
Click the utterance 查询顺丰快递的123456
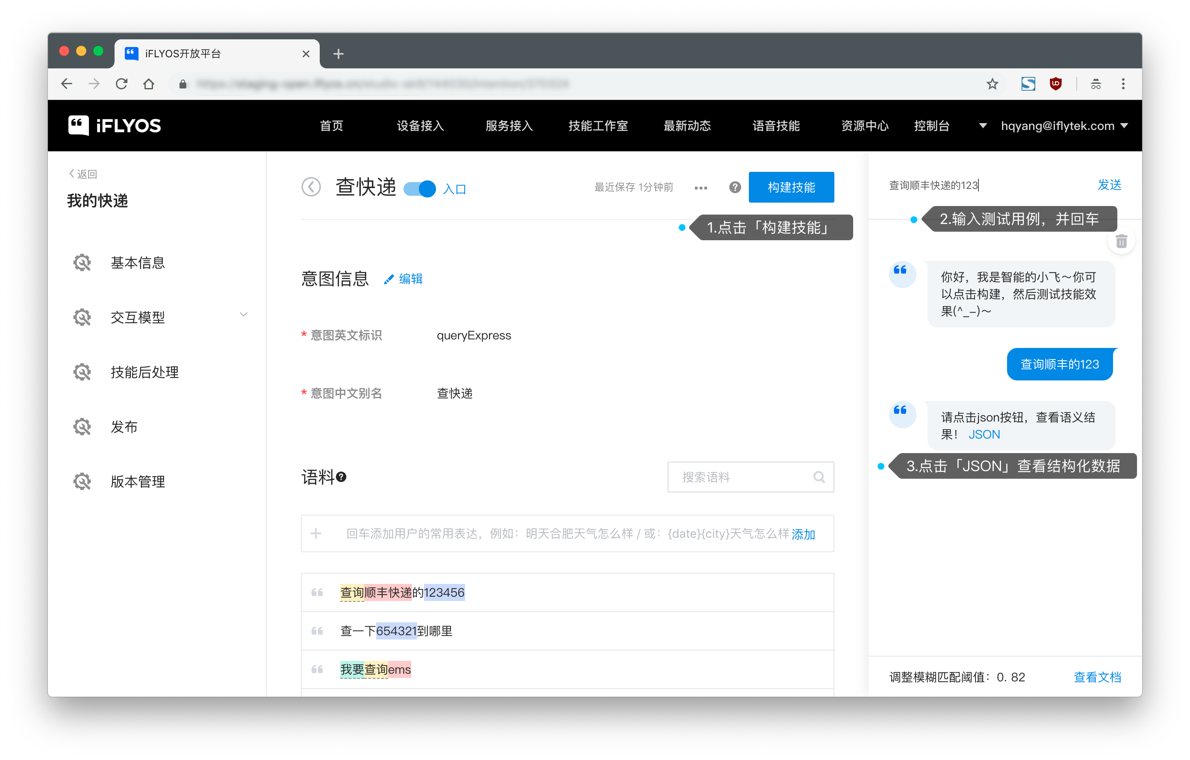pos(402,592)
